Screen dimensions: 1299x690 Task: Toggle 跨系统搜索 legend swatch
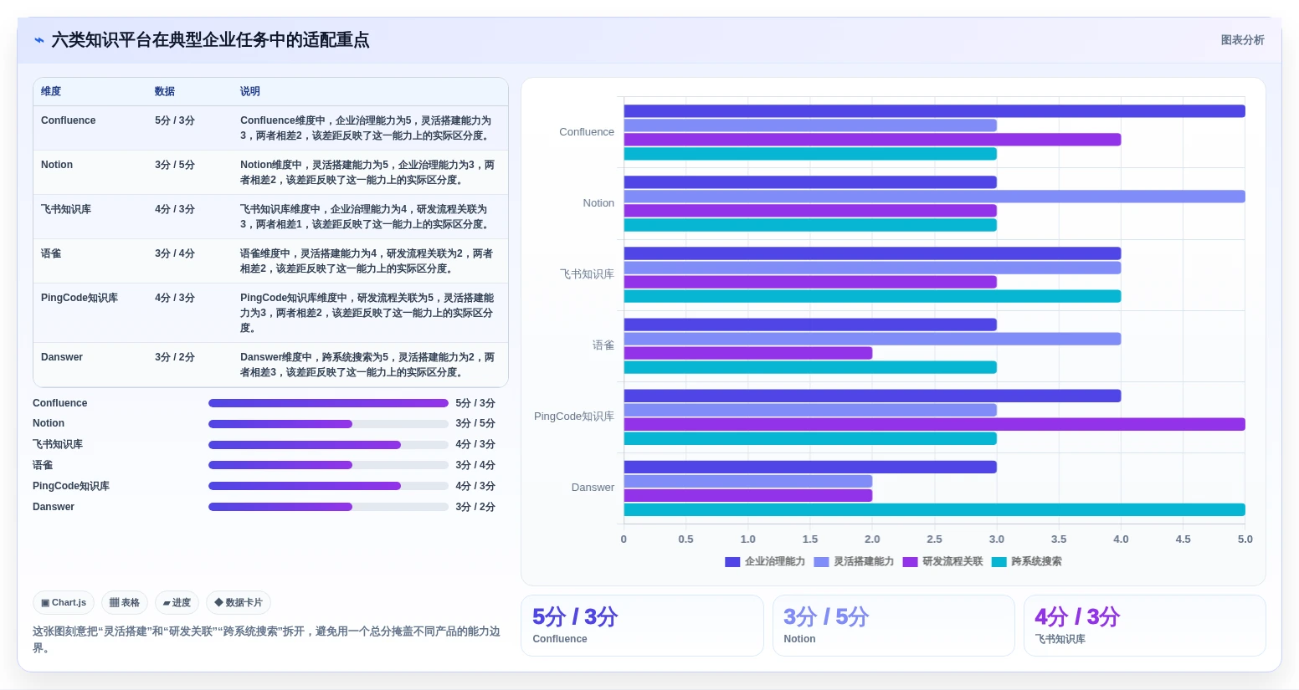click(x=999, y=562)
